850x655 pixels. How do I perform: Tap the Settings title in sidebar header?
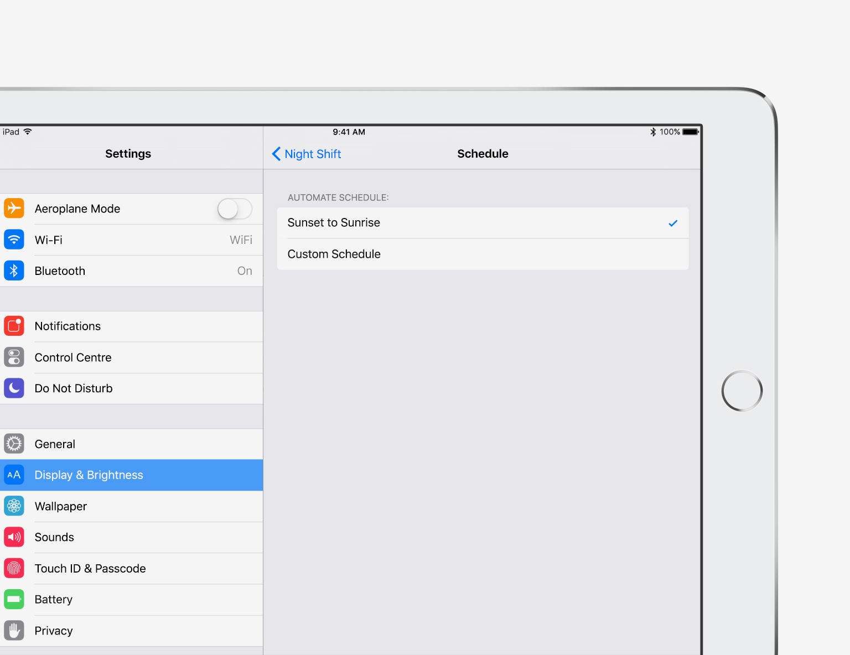pos(128,154)
